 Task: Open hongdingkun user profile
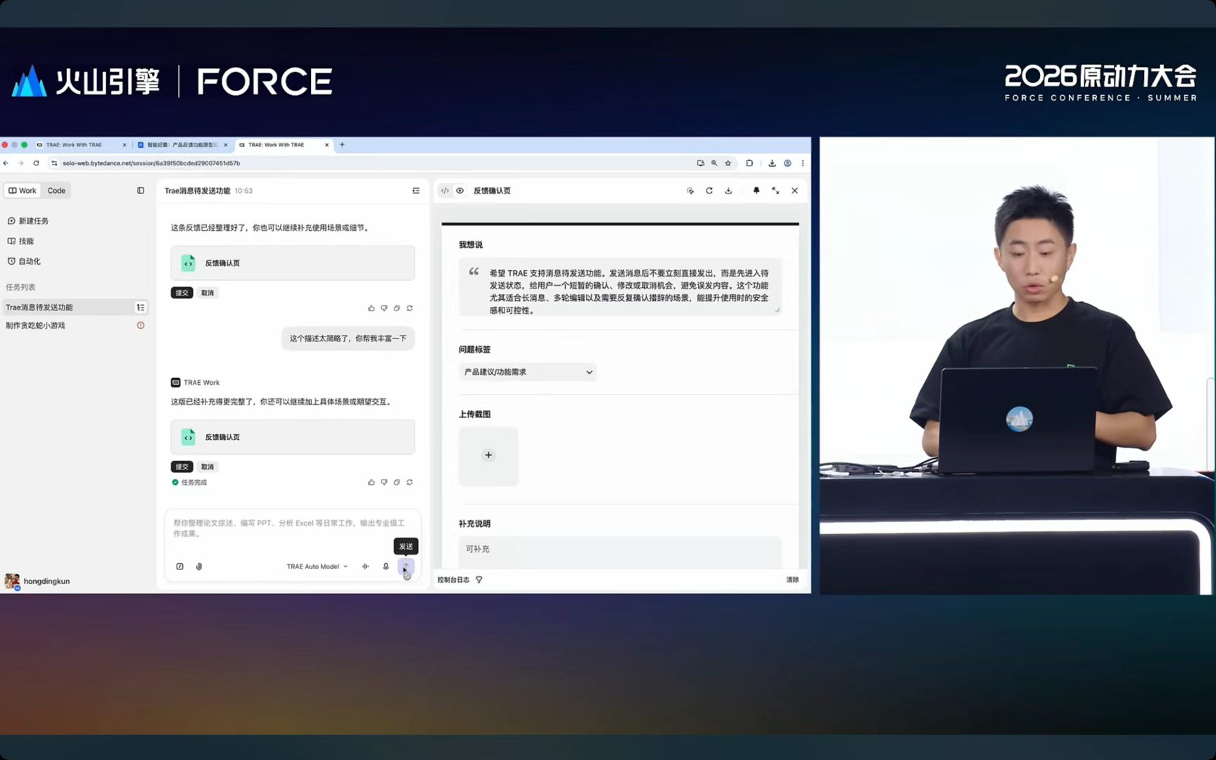38,581
